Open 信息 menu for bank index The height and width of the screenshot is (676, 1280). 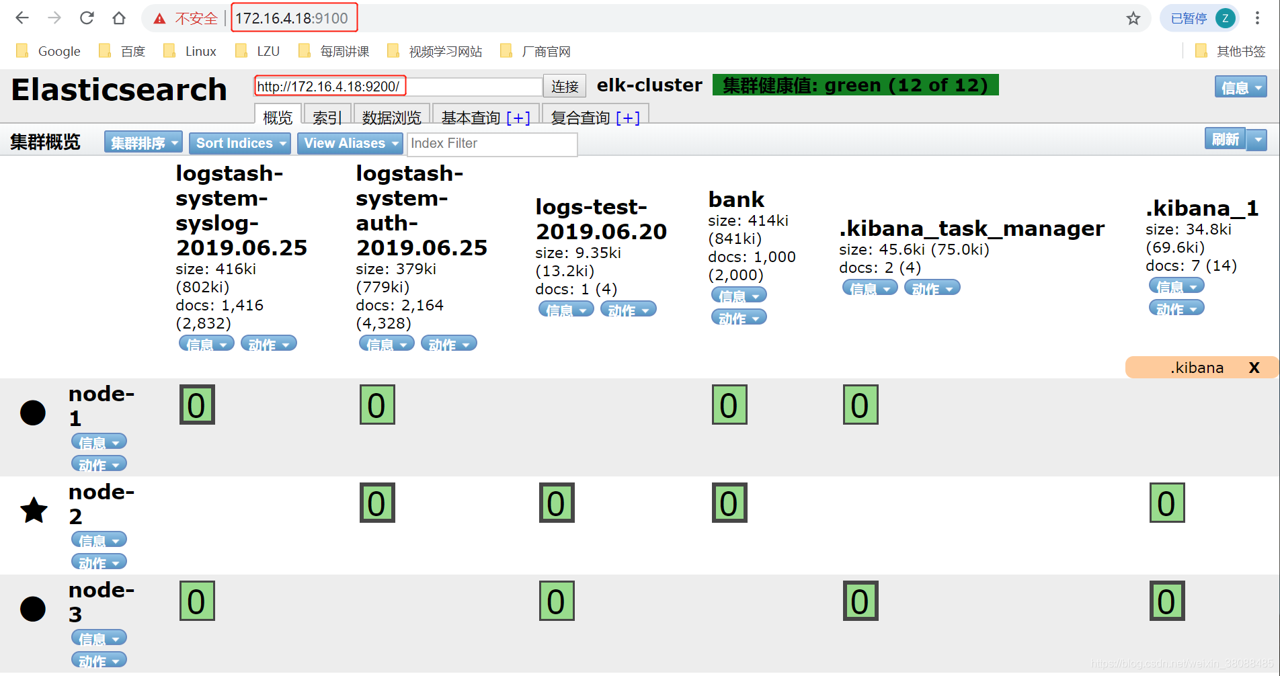coord(739,295)
